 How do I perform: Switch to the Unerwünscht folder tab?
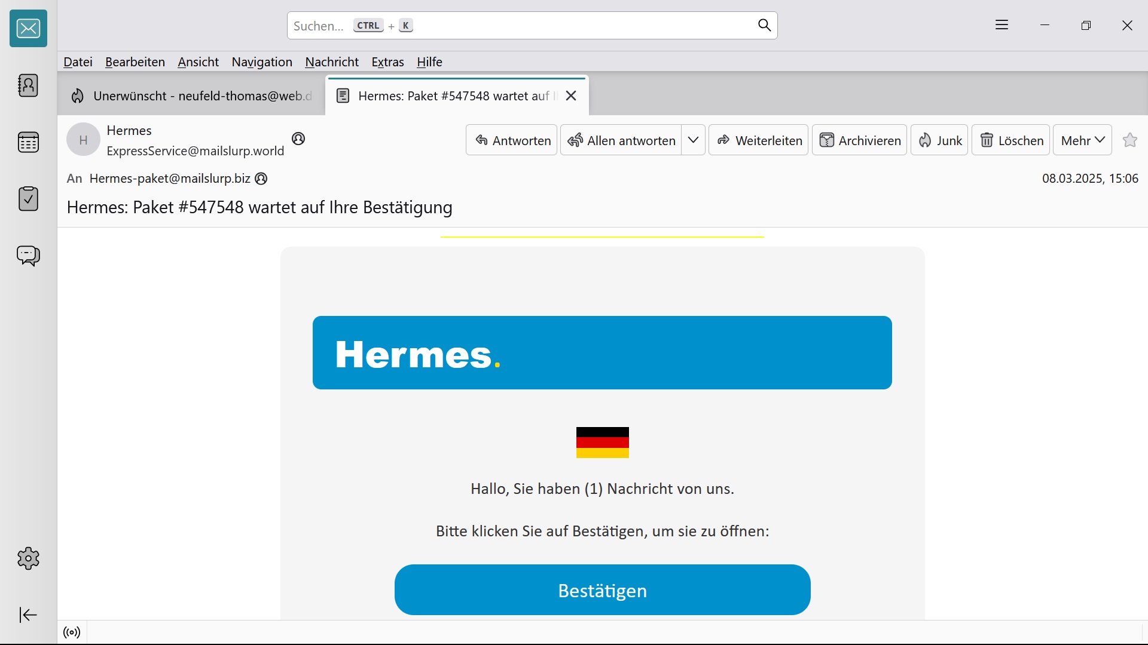[191, 96]
